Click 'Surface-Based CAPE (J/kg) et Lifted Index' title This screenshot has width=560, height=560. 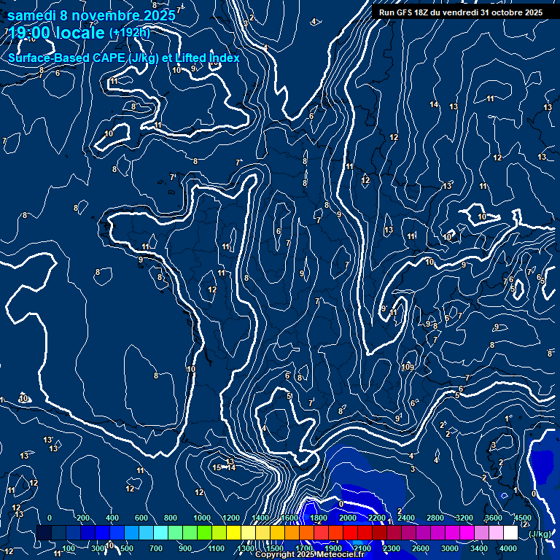point(123,58)
